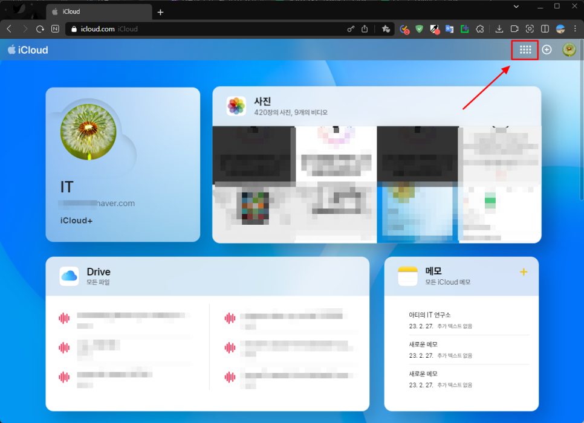Click the dandelion profile picture in account card

pyautogui.click(x=88, y=132)
